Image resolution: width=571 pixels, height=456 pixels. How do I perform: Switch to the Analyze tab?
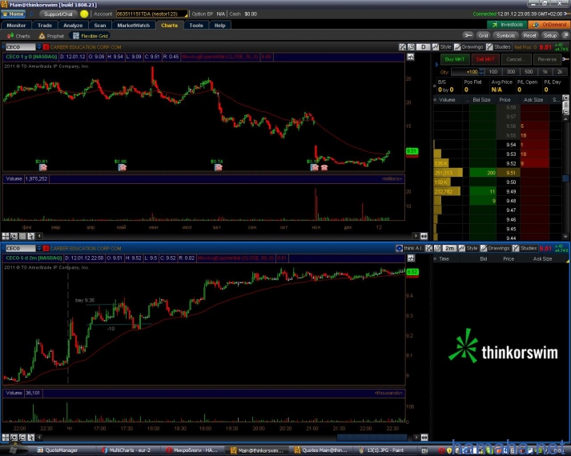click(73, 25)
